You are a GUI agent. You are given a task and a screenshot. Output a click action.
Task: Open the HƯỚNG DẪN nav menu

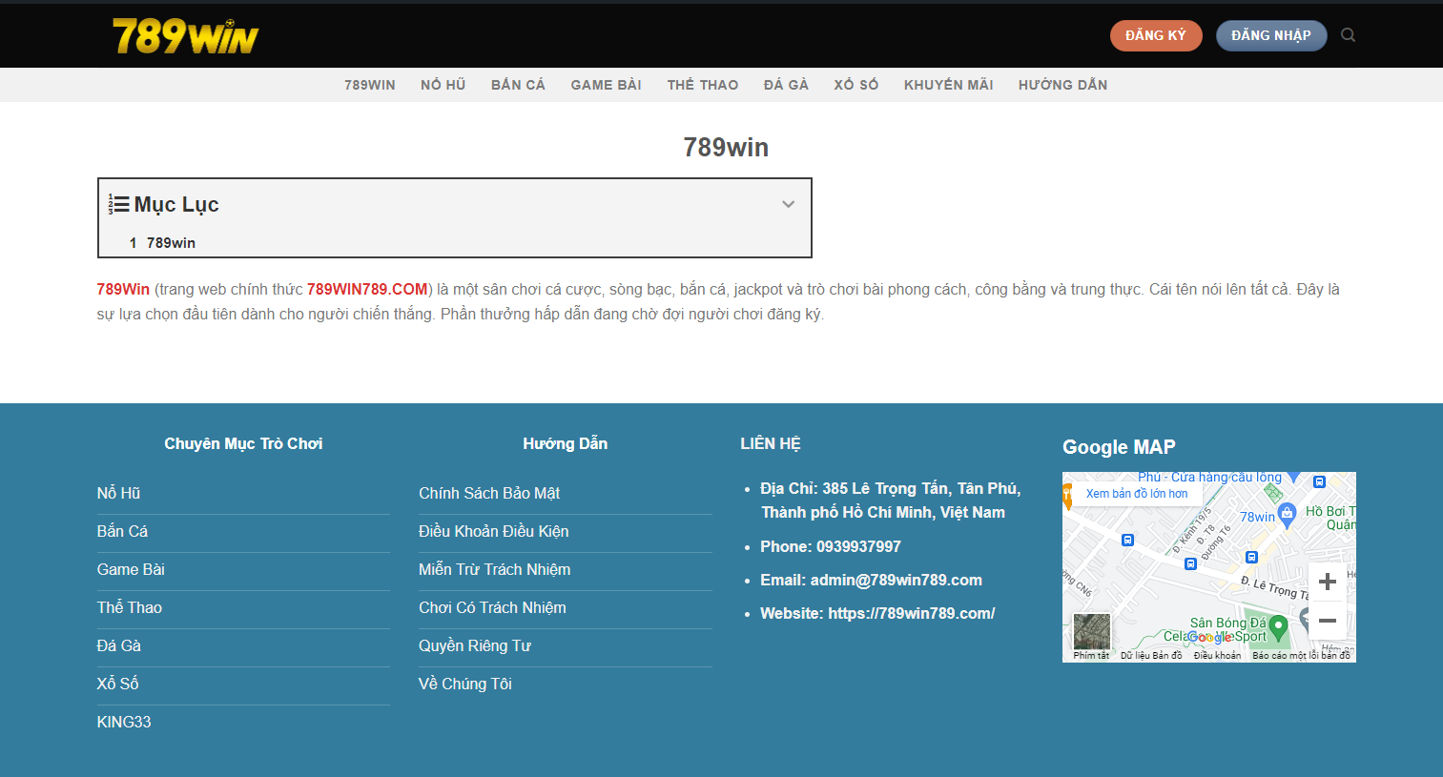click(x=1062, y=85)
